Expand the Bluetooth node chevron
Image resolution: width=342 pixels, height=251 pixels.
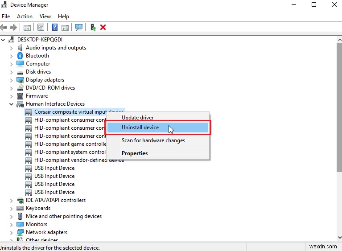(11, 56)
